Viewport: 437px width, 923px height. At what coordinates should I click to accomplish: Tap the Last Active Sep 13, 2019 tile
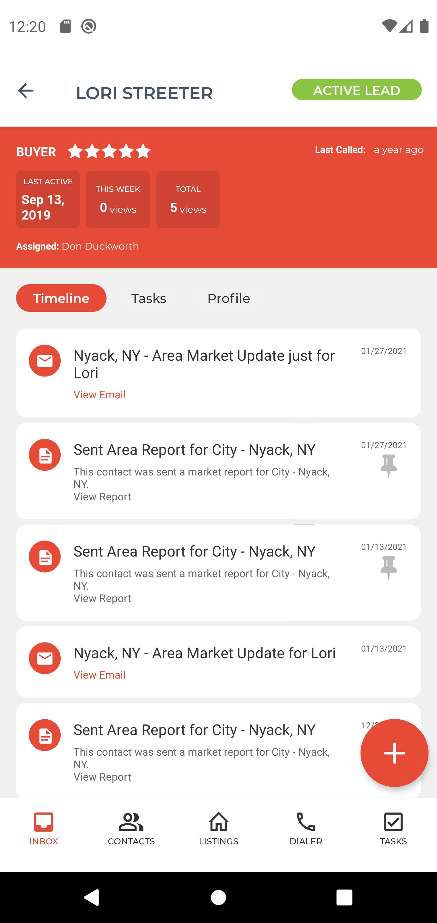tap(48, 199)
